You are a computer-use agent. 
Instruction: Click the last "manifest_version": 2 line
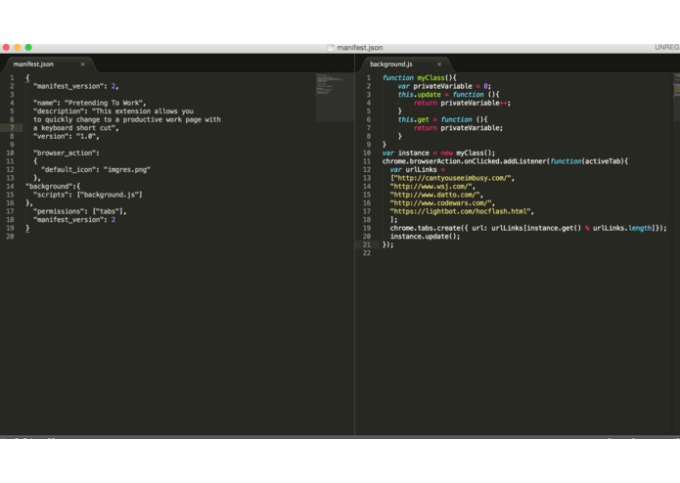[x=74, y=220]
